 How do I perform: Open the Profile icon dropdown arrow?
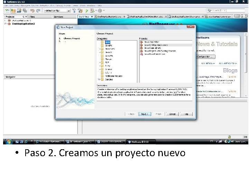pos(104,11)
